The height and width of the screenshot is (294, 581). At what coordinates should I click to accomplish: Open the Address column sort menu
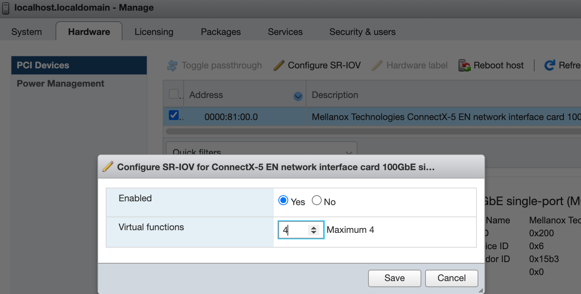pos(298,96)
